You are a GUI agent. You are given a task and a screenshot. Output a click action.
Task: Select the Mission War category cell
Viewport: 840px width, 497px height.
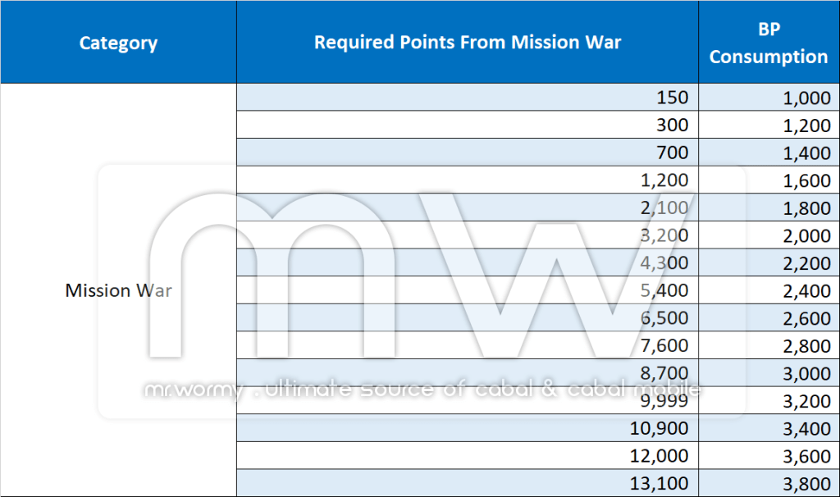pyautogui.click(x=118, y=290)
